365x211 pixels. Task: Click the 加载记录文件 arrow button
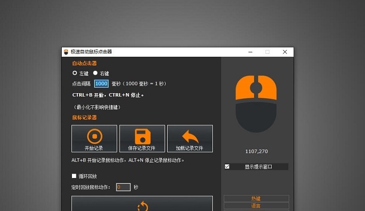coord(190,139)
